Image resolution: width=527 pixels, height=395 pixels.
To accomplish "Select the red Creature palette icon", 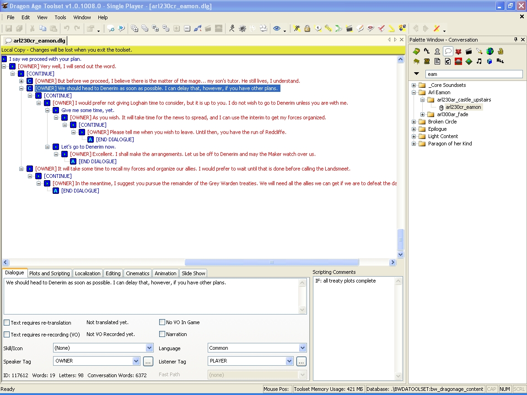I will [x=458, y=51].
